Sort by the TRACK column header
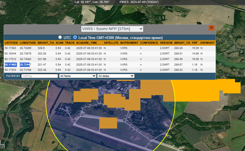Screen dimensions: 245x151 pyautogui.click(x=70, y=43)
